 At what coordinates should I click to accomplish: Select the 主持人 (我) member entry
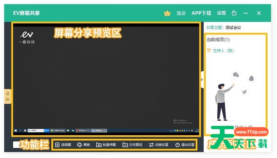(220, 51)
